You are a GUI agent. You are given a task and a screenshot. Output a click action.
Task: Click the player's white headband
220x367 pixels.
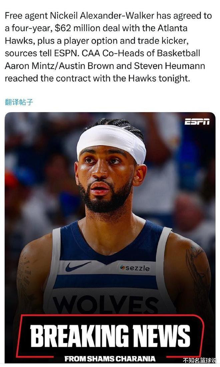111,142
